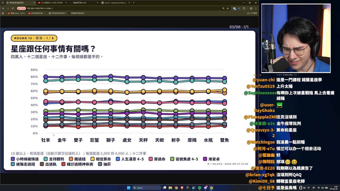Screen dimensions: 340x191
Task: Open File Explorer from the taskbar
Action: (x=170, y=188)
